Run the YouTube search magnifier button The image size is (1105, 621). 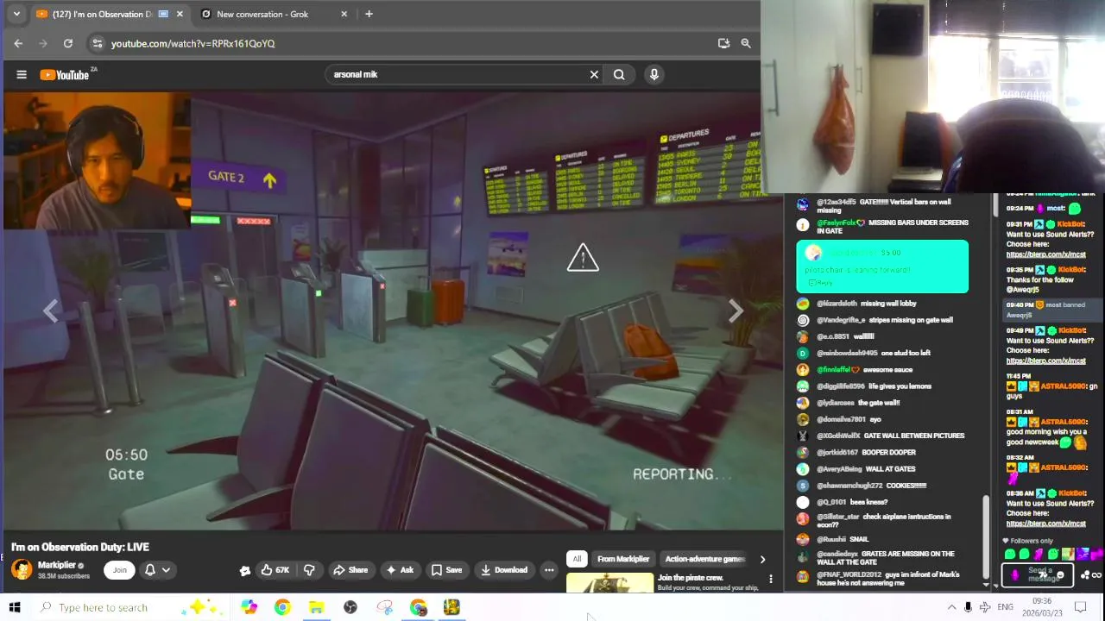619,74
